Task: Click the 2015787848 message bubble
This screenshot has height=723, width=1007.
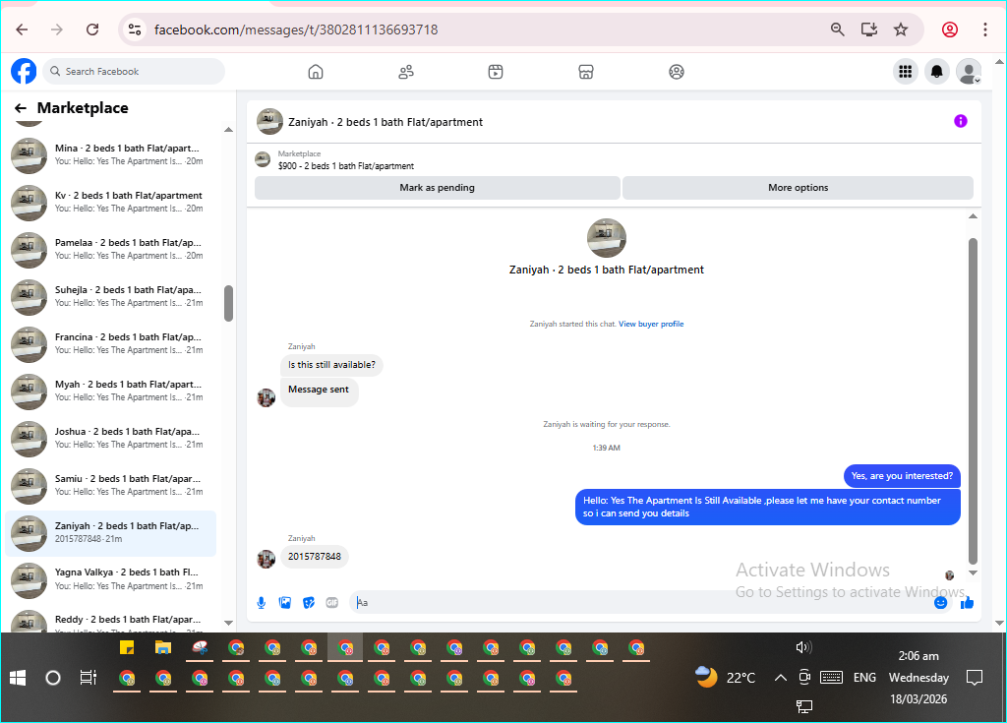Action: [315, 557]
